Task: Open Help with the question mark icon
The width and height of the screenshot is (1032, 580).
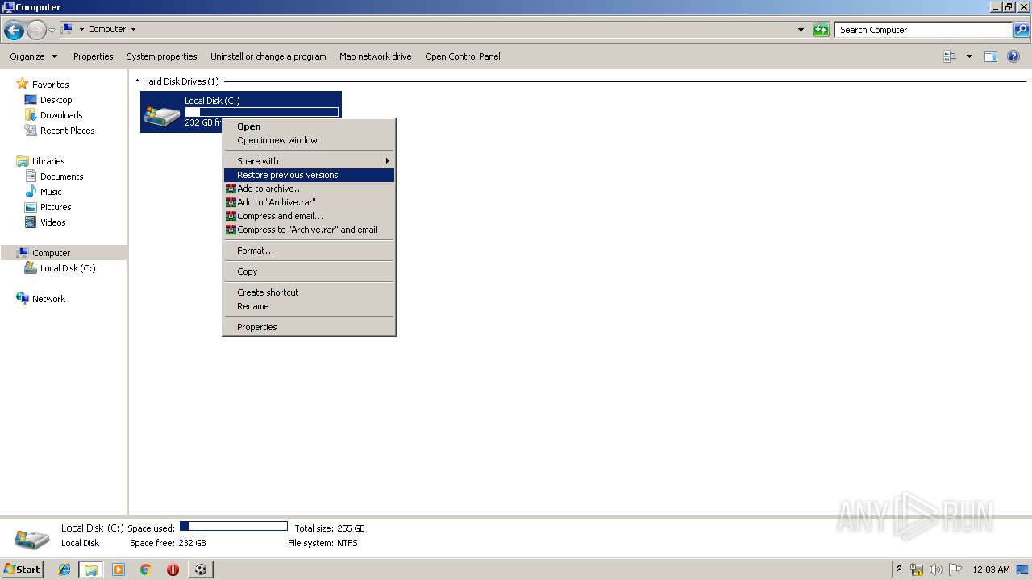Action: coord(1014,56)
